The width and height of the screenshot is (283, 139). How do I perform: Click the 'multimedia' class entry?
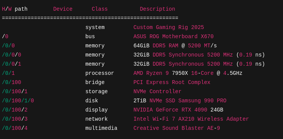(x=101, y=128)
